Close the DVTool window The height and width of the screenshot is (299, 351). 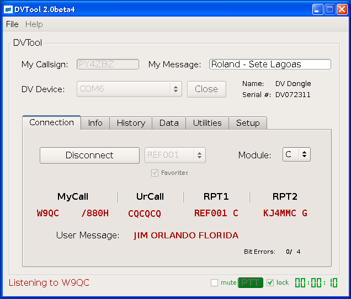[342, 9]
